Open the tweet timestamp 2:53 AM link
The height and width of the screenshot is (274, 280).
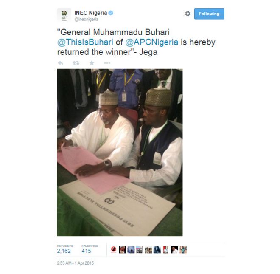76,263
